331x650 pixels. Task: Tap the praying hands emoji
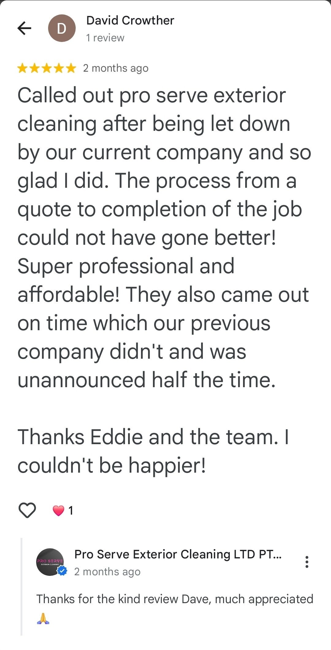[x=43, y=618]
